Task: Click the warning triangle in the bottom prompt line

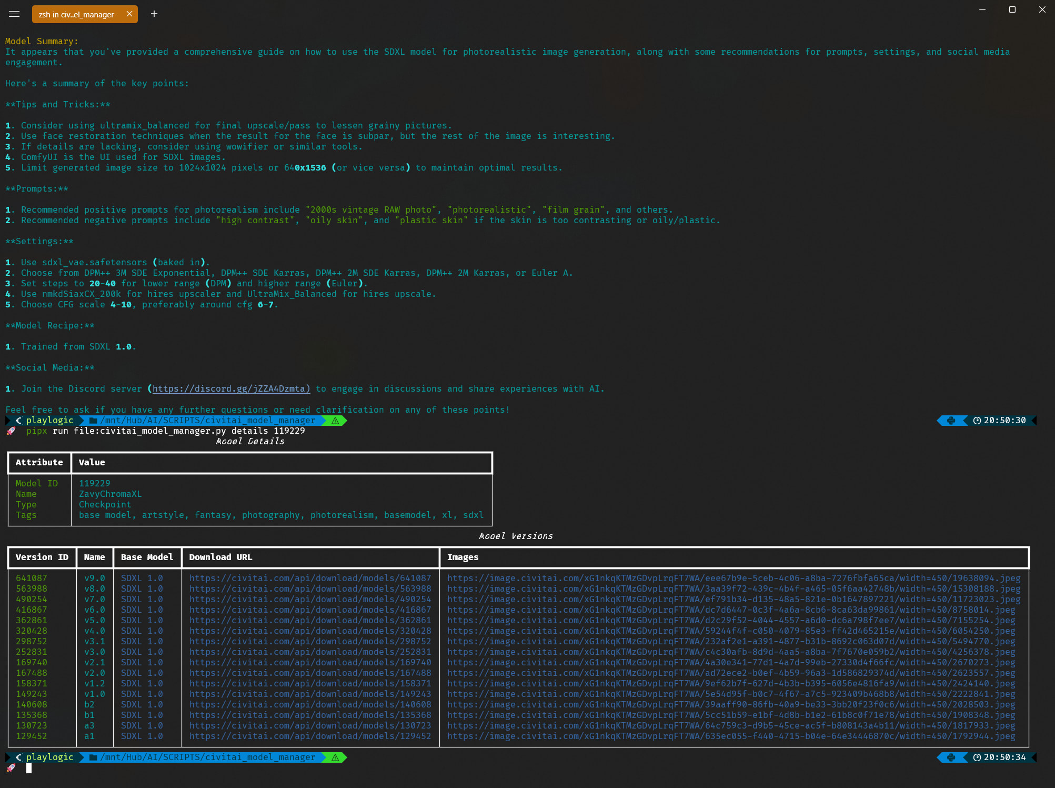Action: point(335,757)
